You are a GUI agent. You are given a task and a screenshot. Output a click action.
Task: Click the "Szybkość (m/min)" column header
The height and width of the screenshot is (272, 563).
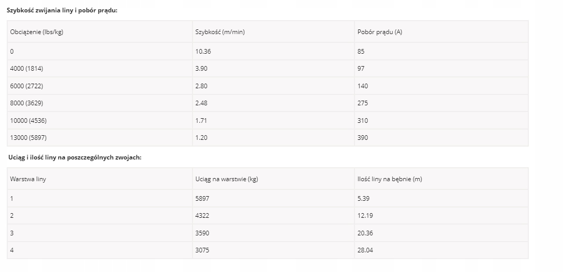click(220, 32)
